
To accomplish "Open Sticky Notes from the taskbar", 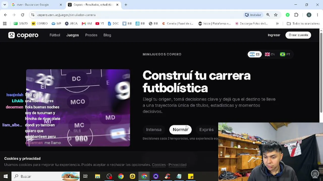I will 191,176.
